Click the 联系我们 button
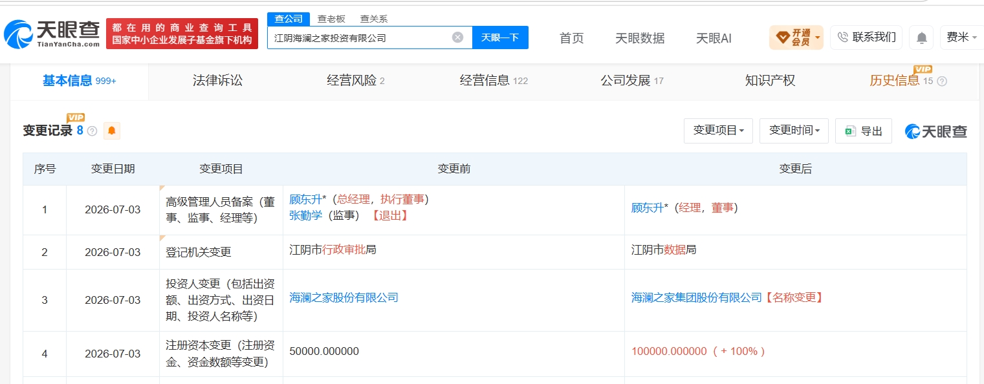Viewport: 984px width, 384px height. [866, 37]
